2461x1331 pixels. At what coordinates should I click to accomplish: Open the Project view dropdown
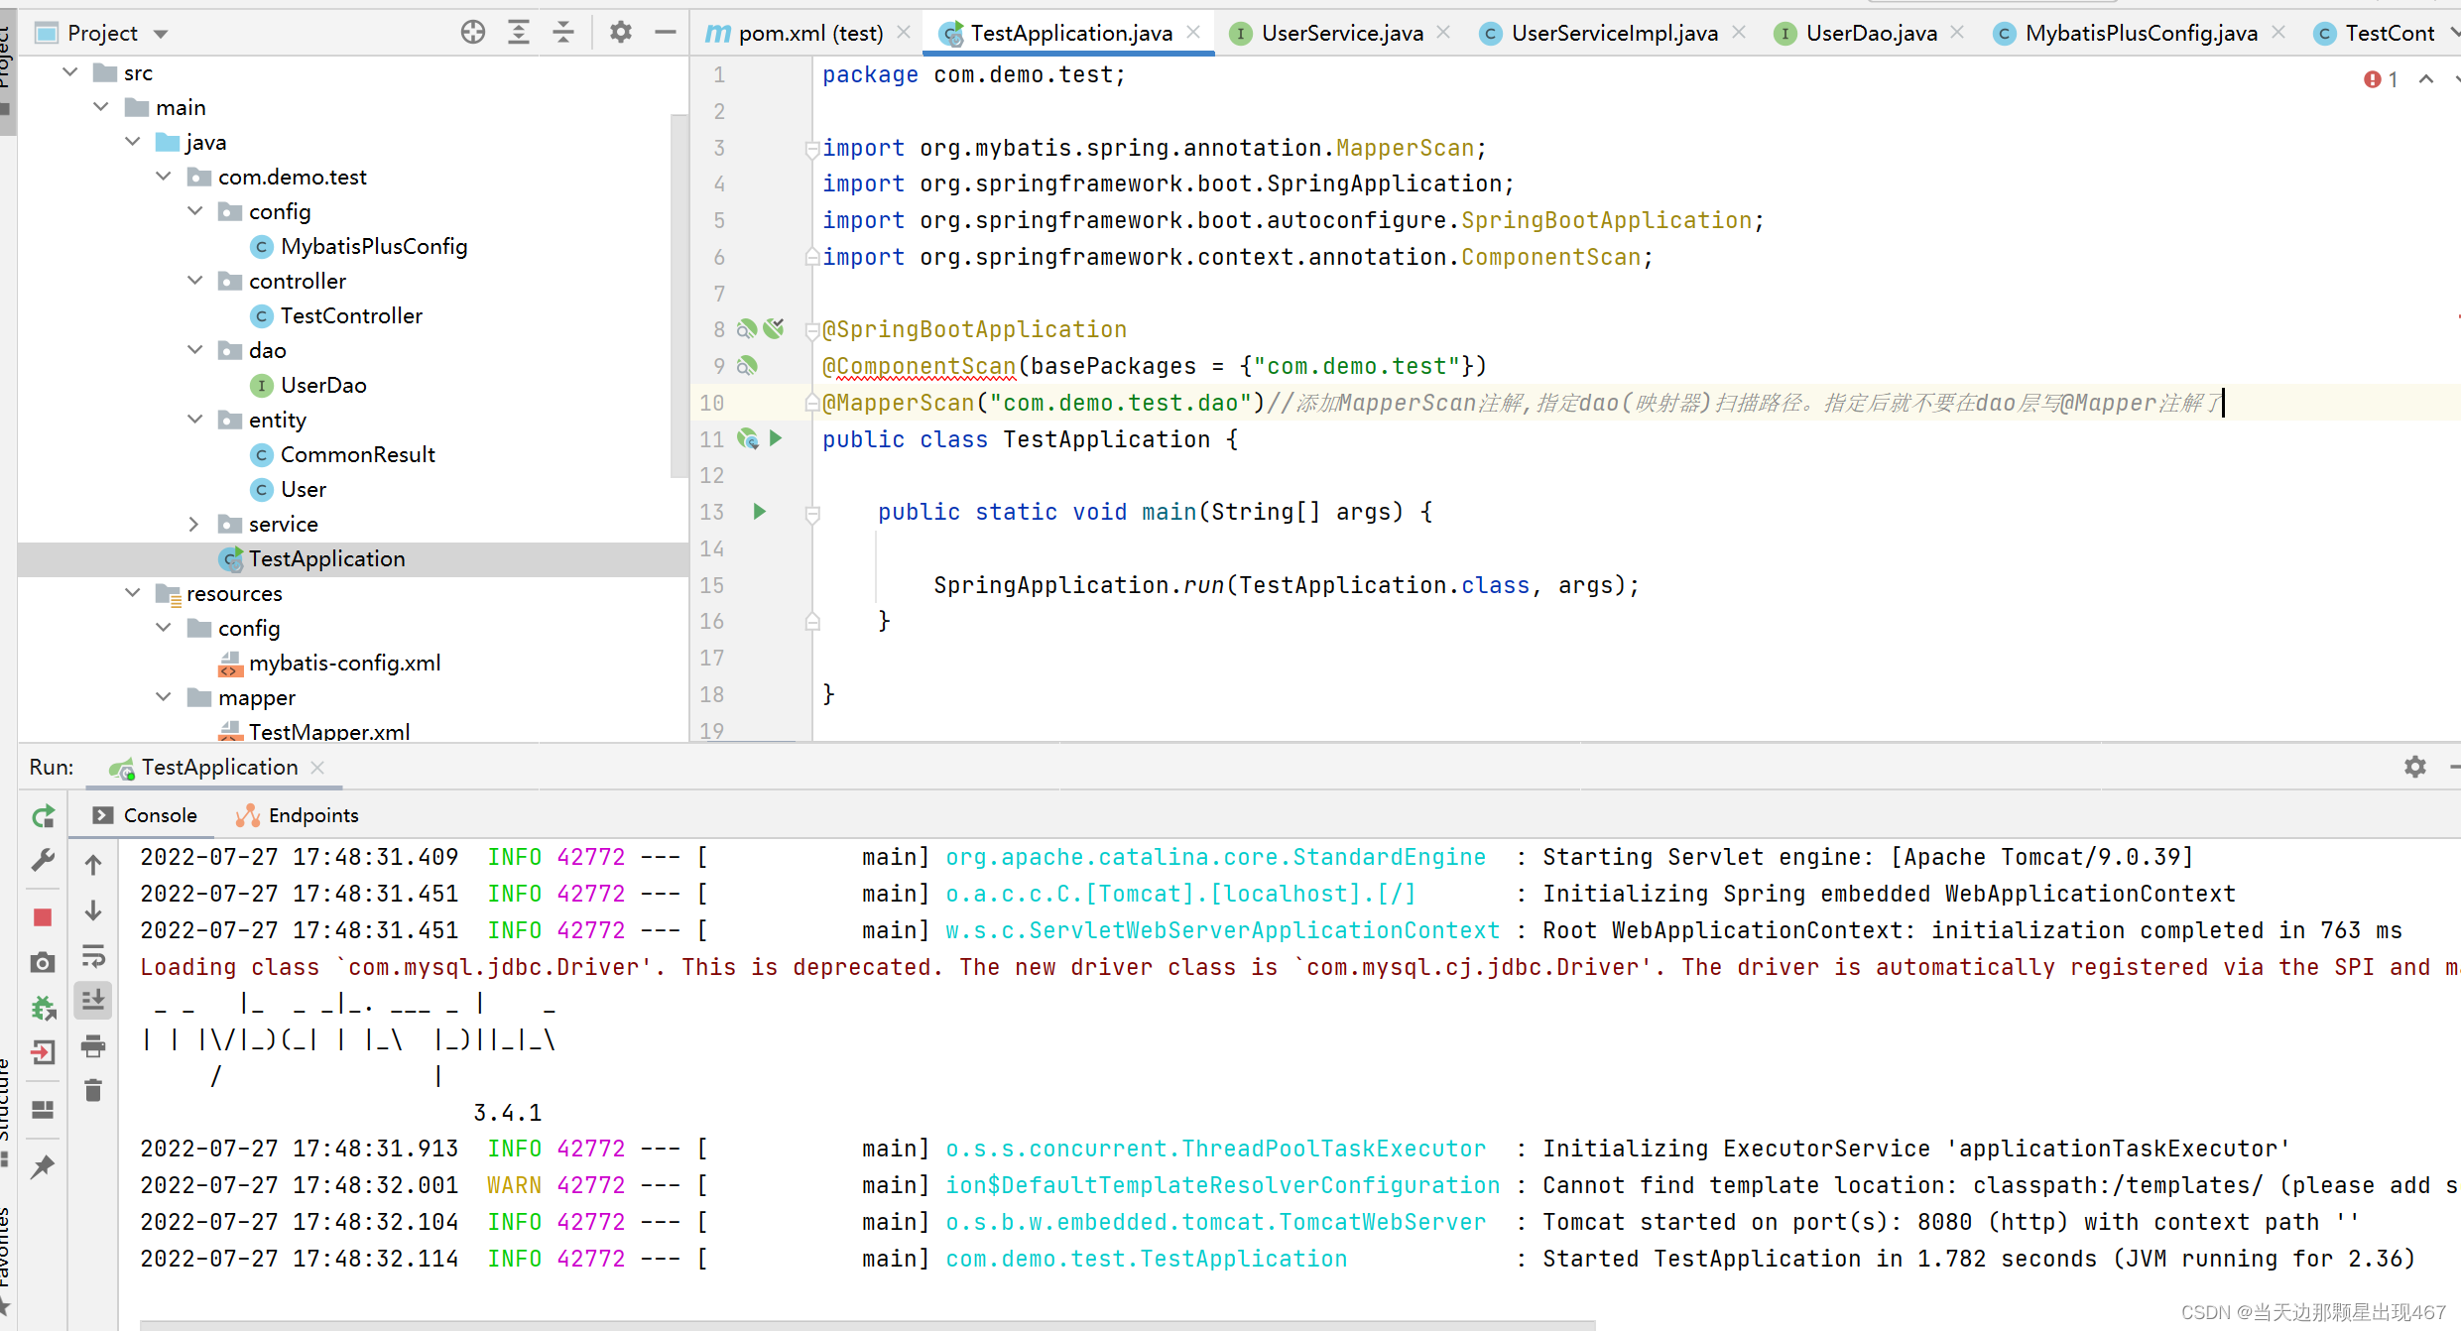(161, 34)
